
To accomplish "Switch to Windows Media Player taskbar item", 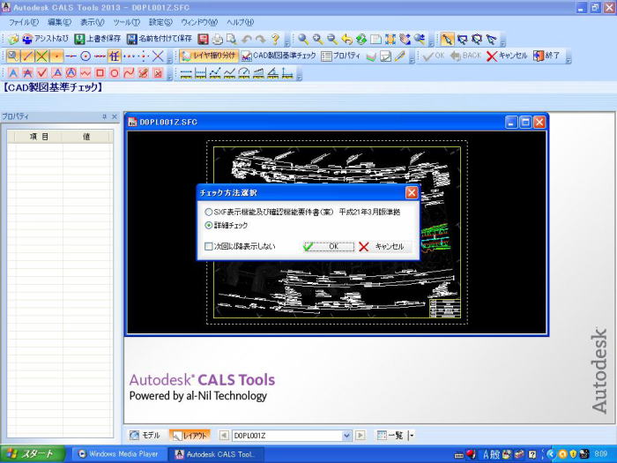I will pyautogui.click(x=119, y=454).
